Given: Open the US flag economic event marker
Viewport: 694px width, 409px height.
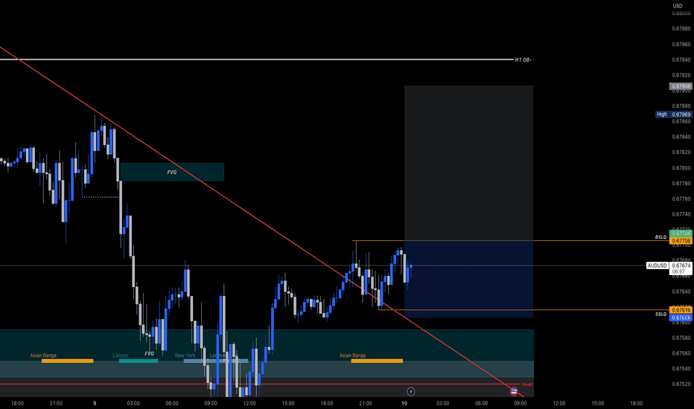Looking at the screenshot, I should pyautogui.click(x=514, y=391).
